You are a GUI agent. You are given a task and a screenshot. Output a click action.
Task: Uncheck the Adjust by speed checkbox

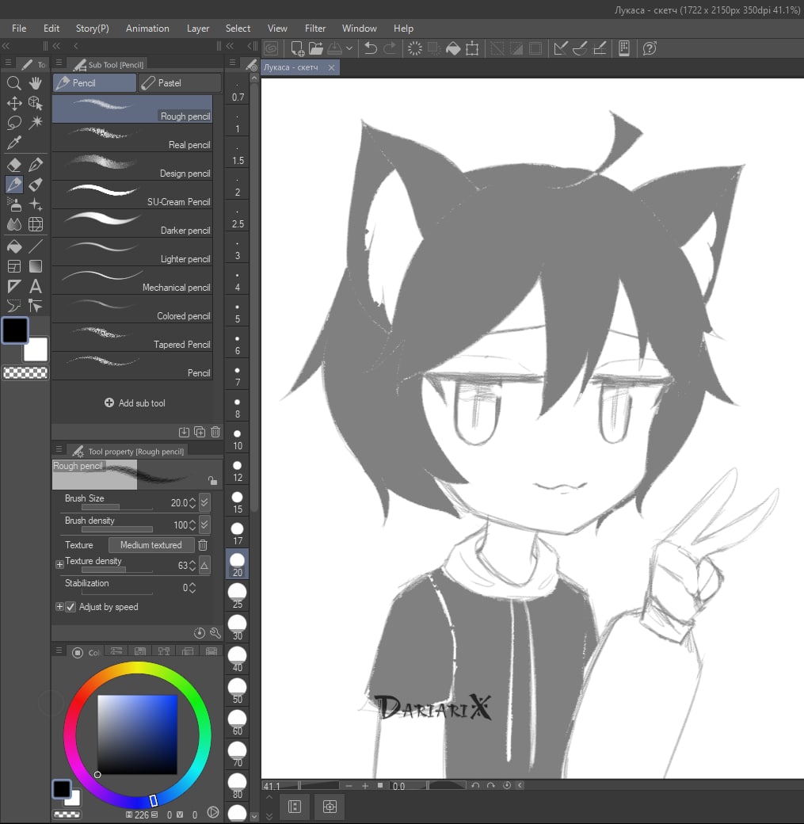pos(70,606)
